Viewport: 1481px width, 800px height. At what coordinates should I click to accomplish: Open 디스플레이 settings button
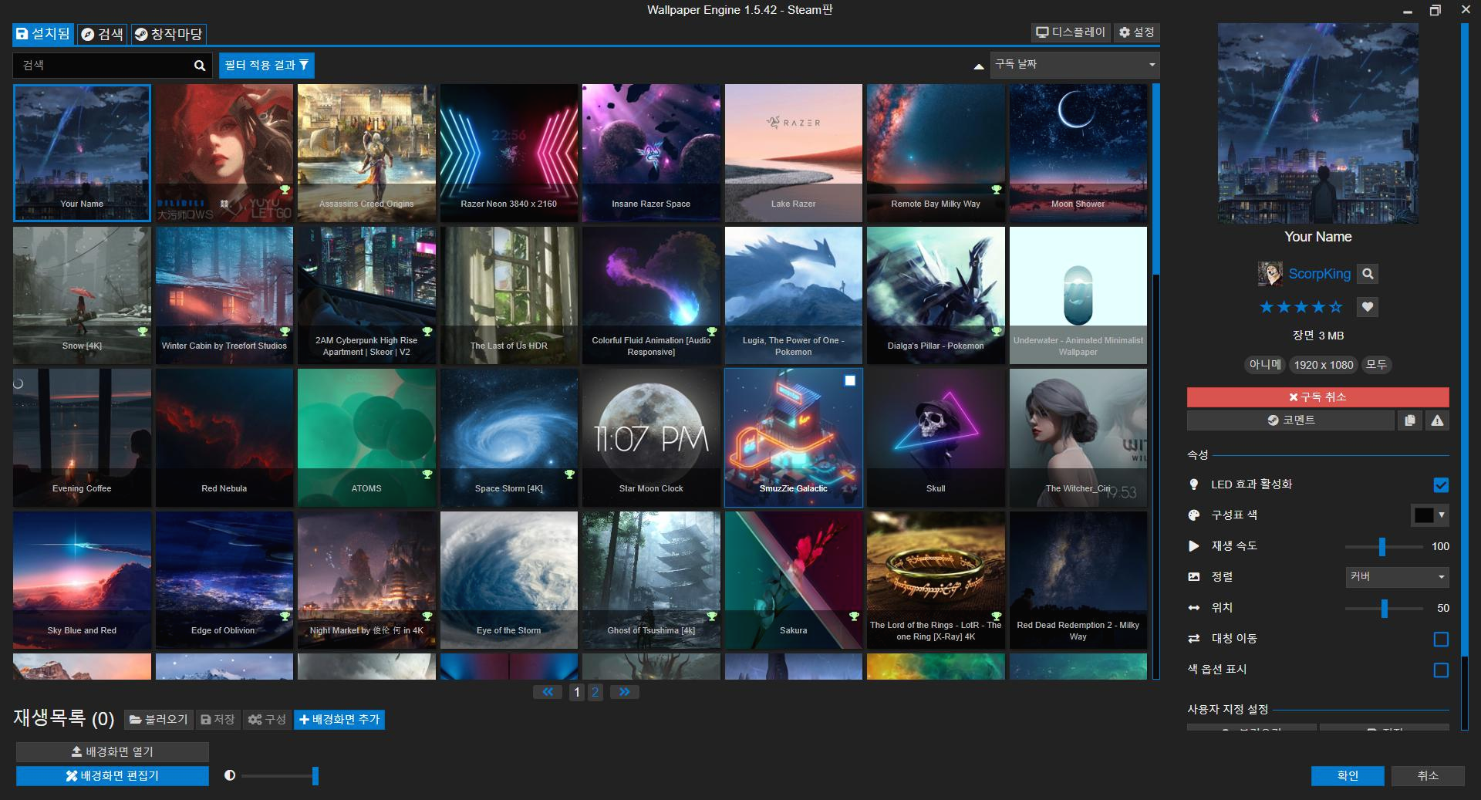pyautogui.click(x=1071, y=32)
